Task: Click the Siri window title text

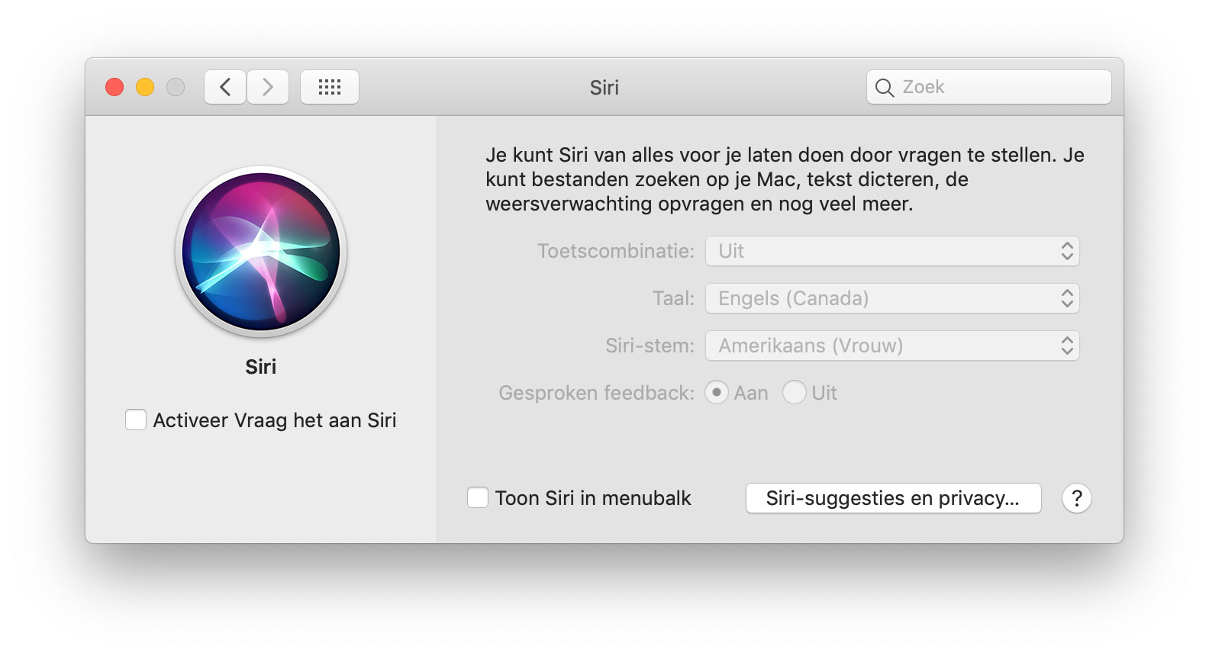Action: tap(604, 88)
